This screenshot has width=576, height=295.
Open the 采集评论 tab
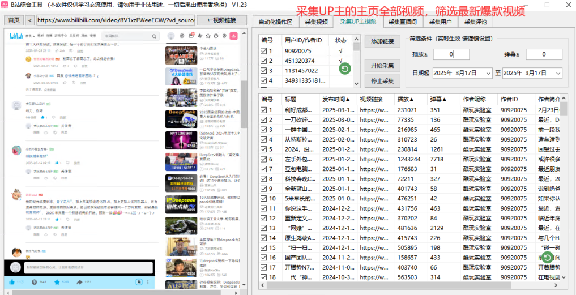(x=476, y=22)
